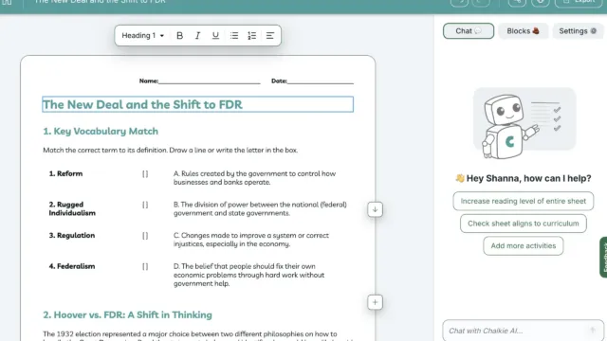Click the answer box beside Reform
The height and width of the screenshot is (341, 607).
tap(145, 174)
